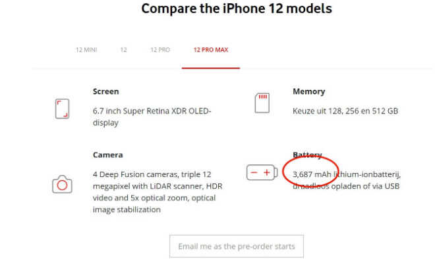This screenshot has height=272, width=435.
Task: Select the 12 PRO MAX tab
Action: 211,50
